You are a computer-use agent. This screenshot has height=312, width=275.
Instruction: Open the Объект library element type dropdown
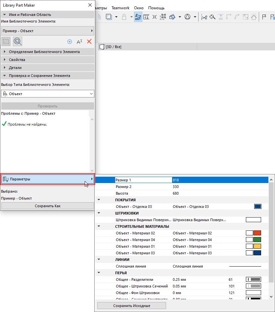pos(47,94)
